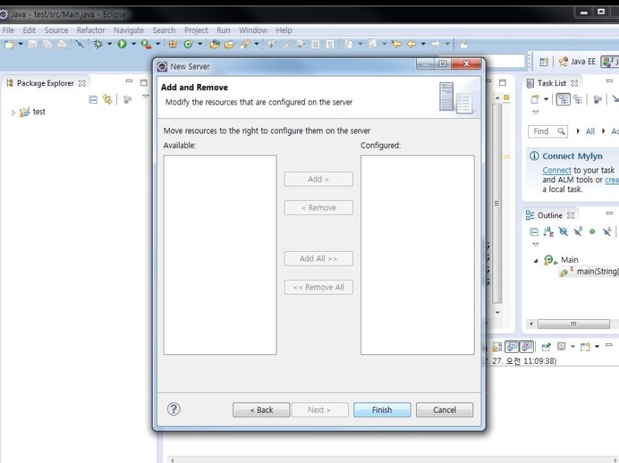
Task: Click the Open Task folder icon
Action: tap(229, 44)
